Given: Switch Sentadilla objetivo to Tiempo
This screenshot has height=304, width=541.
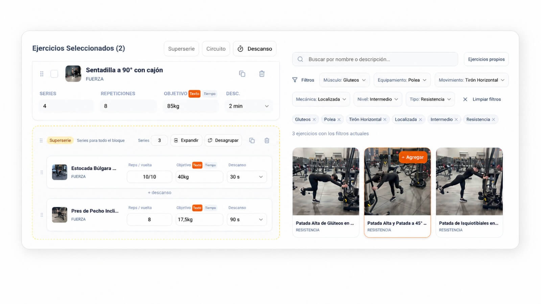Looking at the screenshot, I should (210, 94).
